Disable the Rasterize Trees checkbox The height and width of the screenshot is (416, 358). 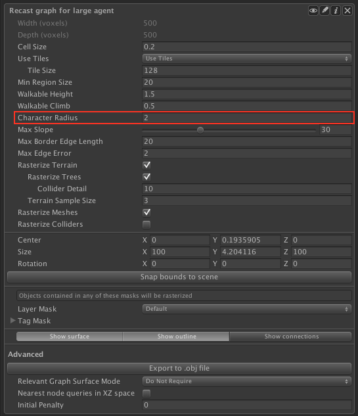(x=146, y=177)
